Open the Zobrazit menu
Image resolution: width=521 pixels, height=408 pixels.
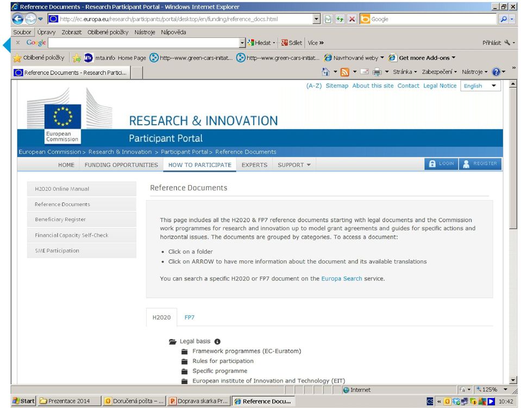(71, 32)
